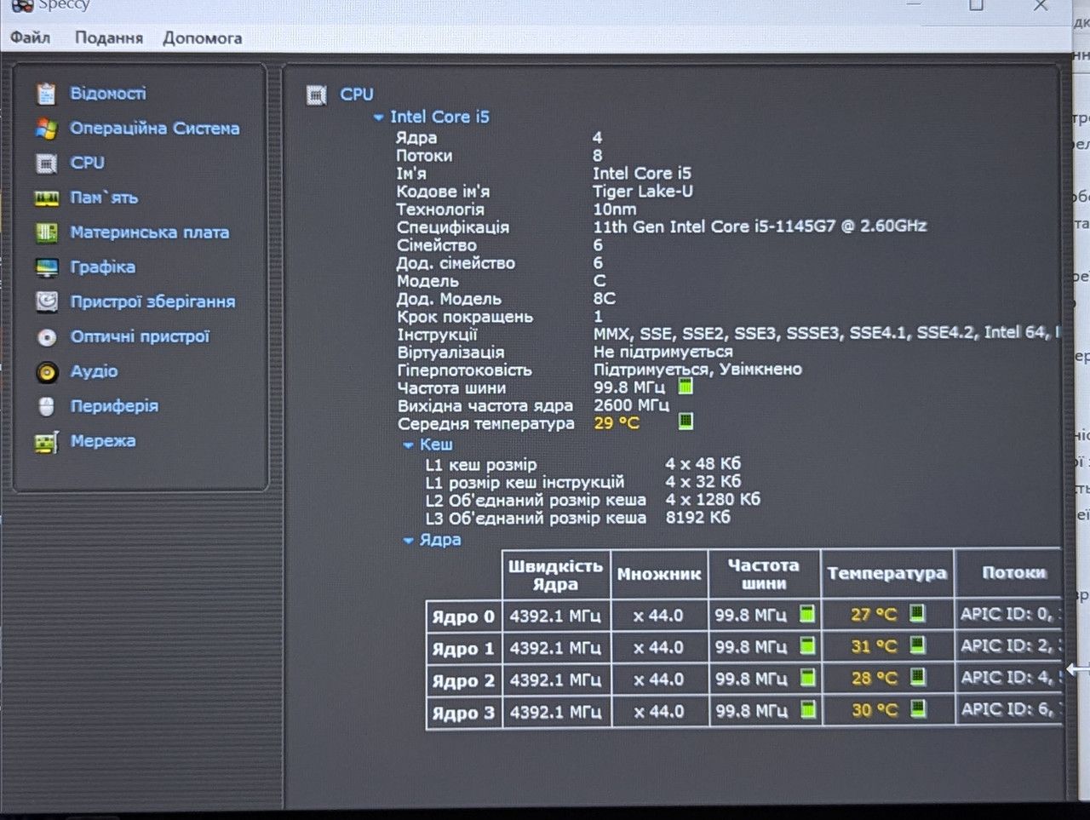Screen dimensions: 1090x820
Task: Toggle the temperature indicator for Ядро 0
Action: pos(917,613)
